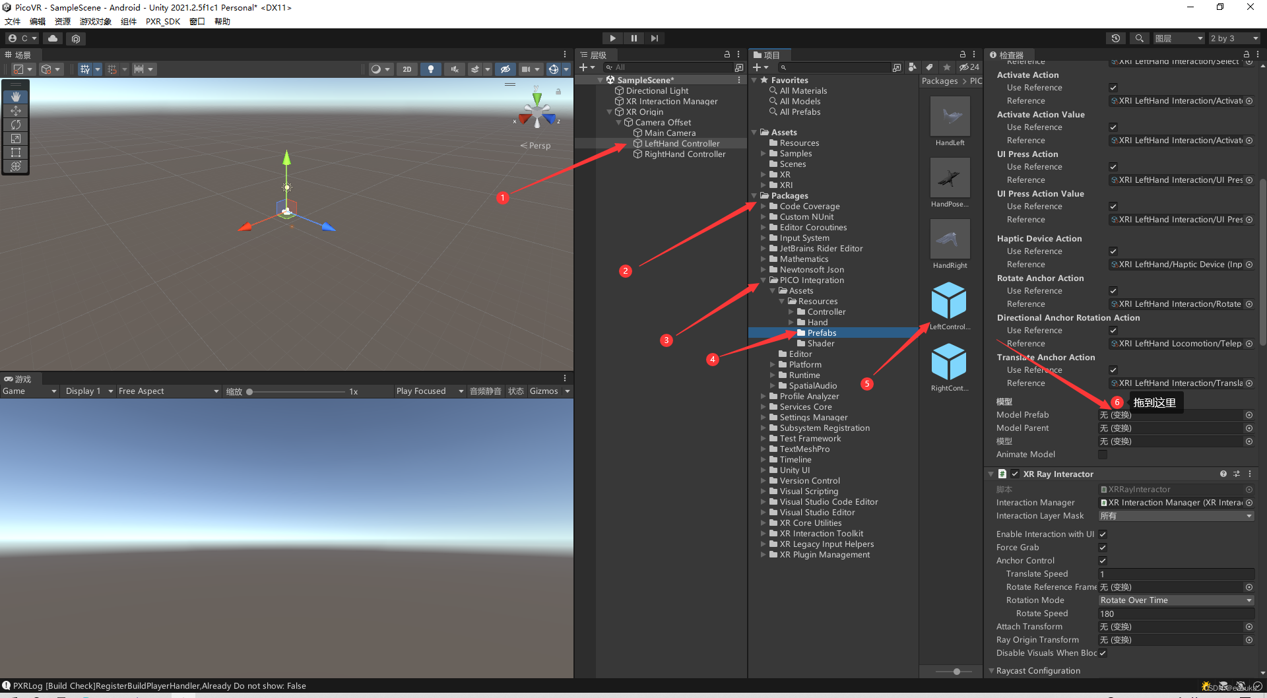1267x698 pixels.
Task: Open the 编辑 menu
Action: point(38,21)
